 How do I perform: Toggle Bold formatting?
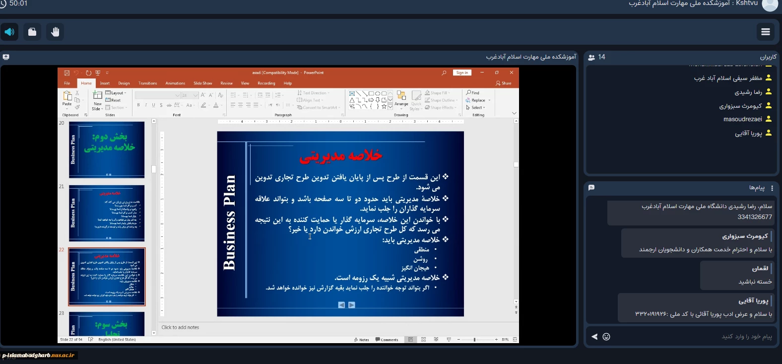[138, 105]
